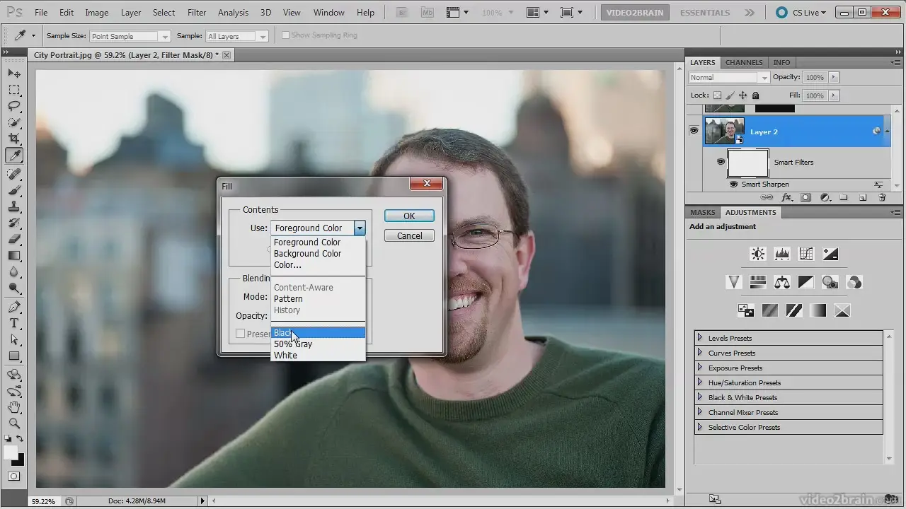This screenshot has width=906, height=509.
Task: Toggle visibility of the Smart Sharpen filter
Action: click(x=733, y=185)
